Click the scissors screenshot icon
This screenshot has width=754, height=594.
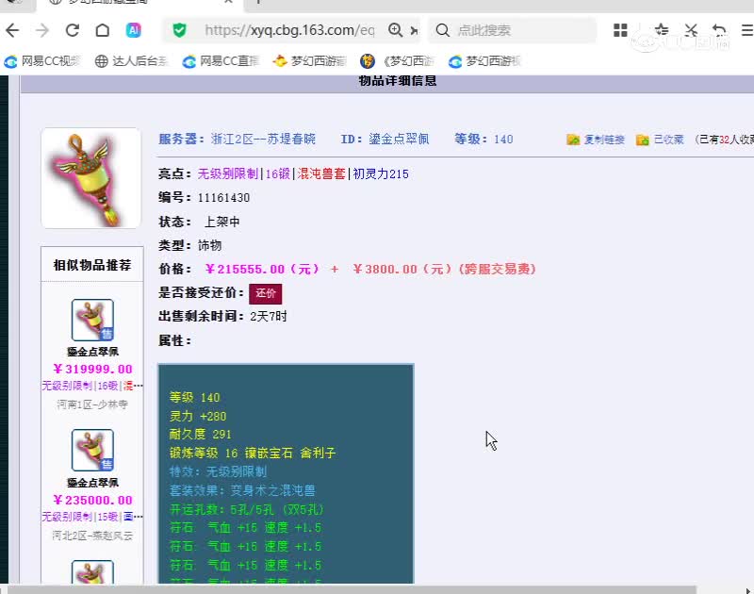[x=692, y=30]
